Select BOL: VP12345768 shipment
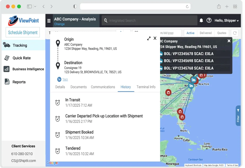The image size is (245, 168). coord(195,68)
